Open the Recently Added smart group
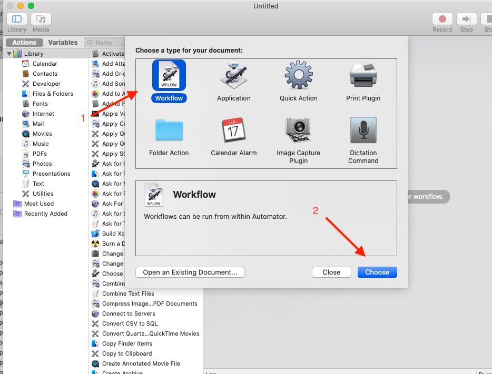 [x=46, y=214]
